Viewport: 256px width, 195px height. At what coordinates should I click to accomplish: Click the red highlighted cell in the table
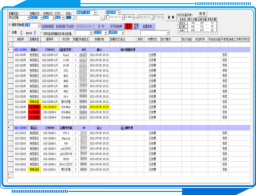point(35,107)
